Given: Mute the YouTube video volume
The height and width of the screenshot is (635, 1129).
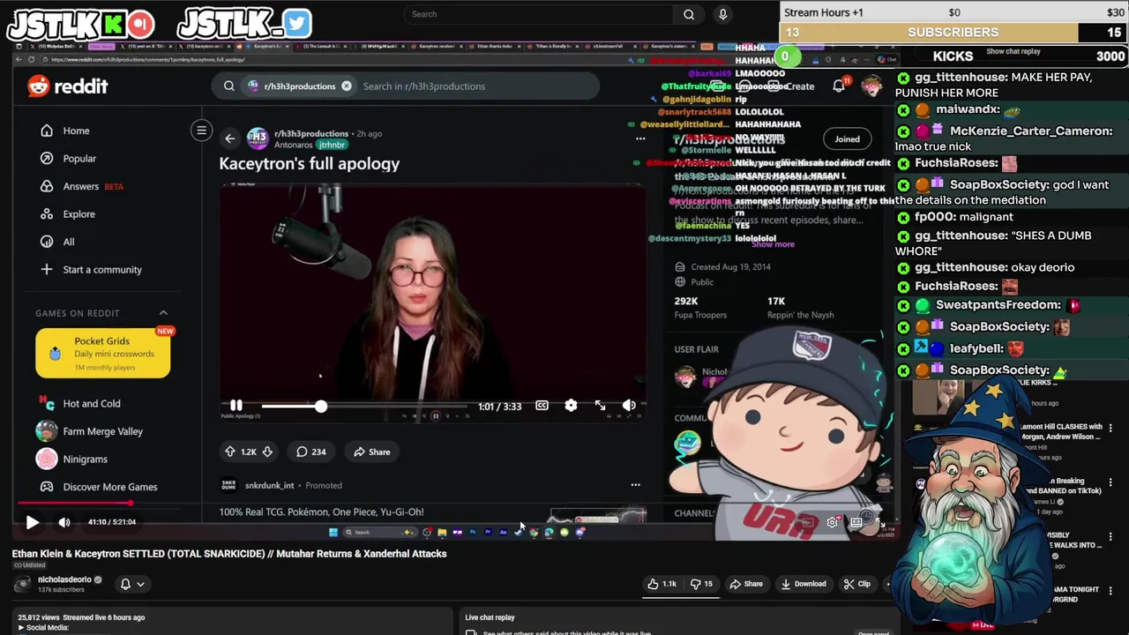Looking at the screenshot, I should (x=64, y=522).
